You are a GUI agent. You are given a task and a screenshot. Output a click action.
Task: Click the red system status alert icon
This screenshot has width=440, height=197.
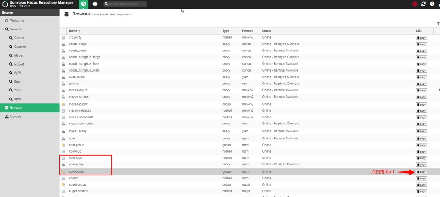point(415,4)
